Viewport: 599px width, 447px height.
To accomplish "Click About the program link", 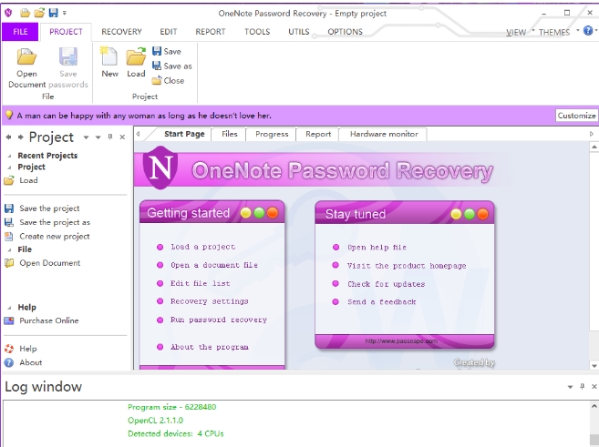I will [x=210, y=347].
